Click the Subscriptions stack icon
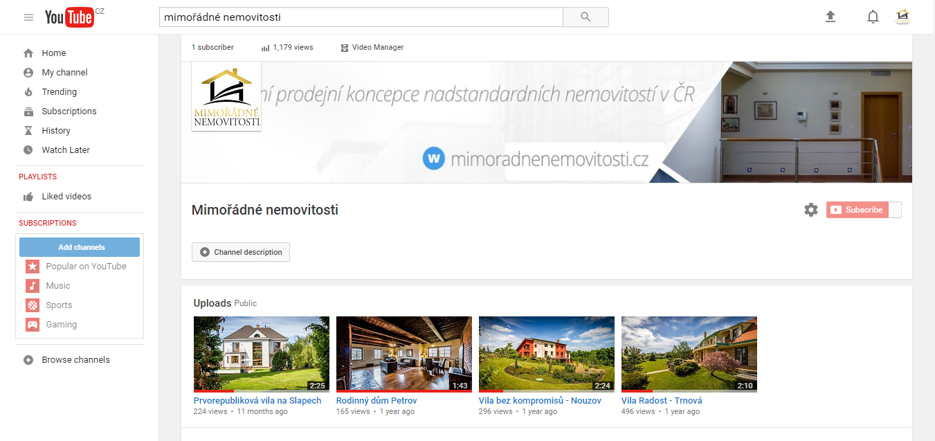Image resolution: width=935 pixels, height=441 pixels. [28, 111]
